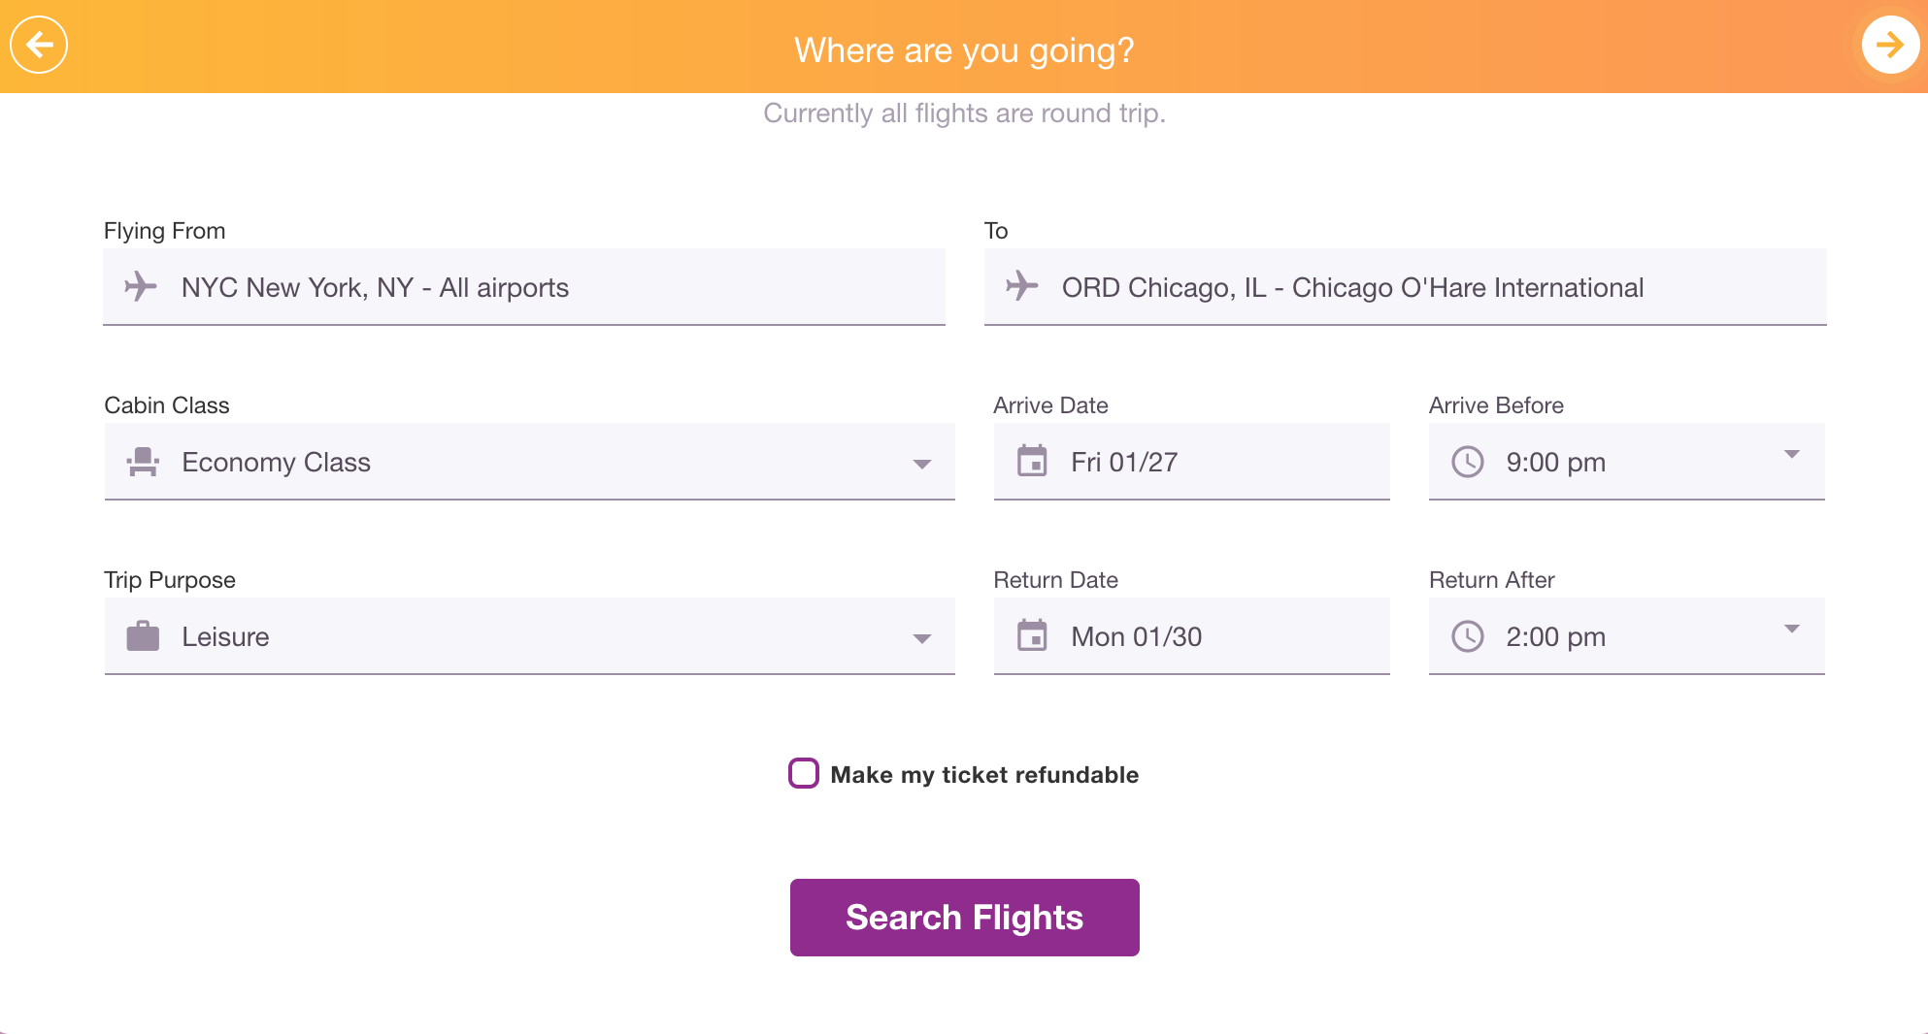The height and width of the screenshot is (1034, 1928).
Task: Click the Search Flights button
Action: (964, 918)
